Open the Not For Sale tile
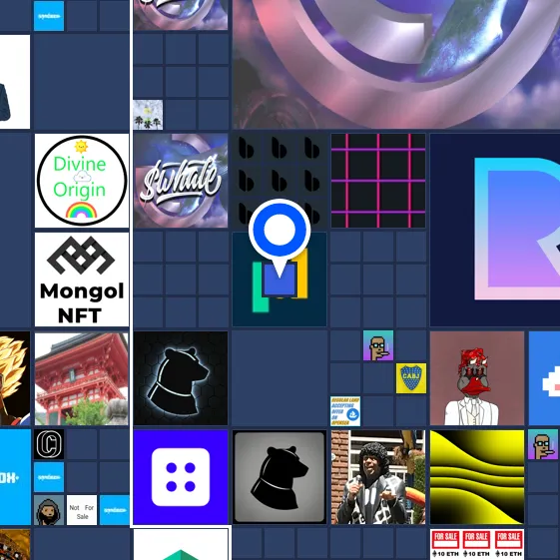 pos(82,510)
